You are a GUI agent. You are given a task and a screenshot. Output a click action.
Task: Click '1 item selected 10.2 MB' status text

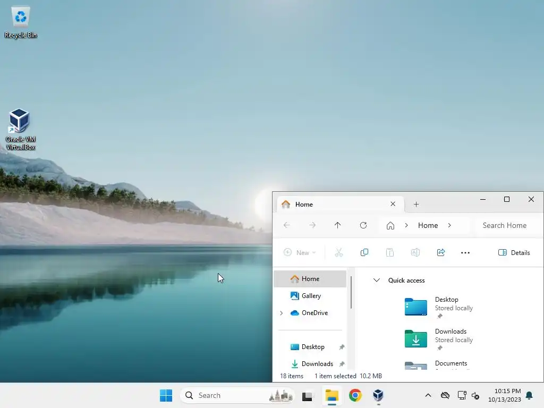coord(348,376)
